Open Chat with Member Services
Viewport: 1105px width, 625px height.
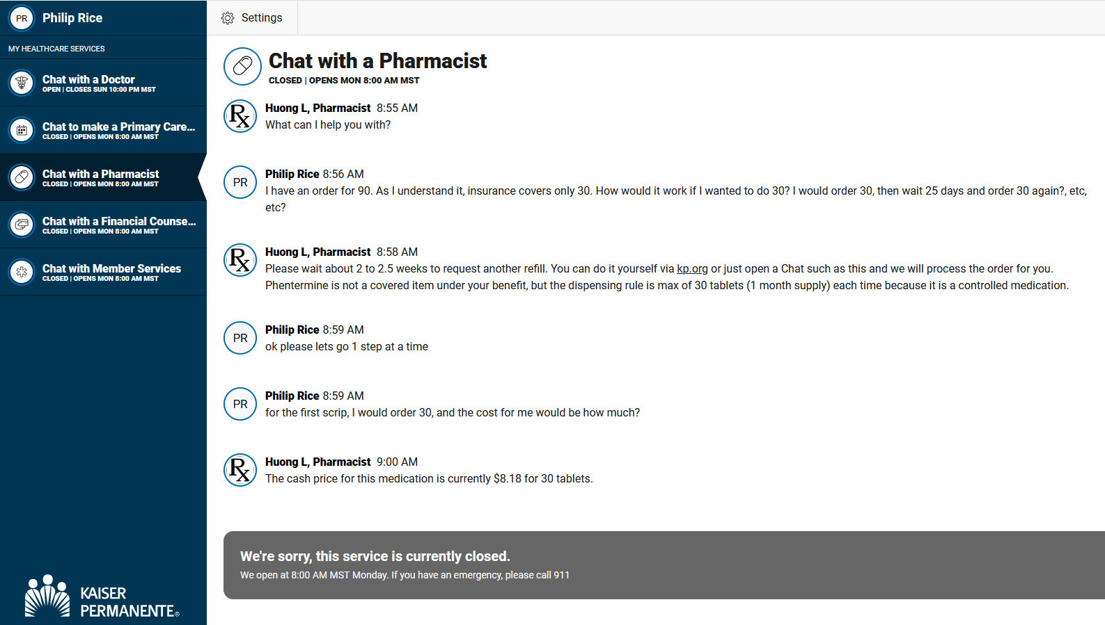(103, 272)
